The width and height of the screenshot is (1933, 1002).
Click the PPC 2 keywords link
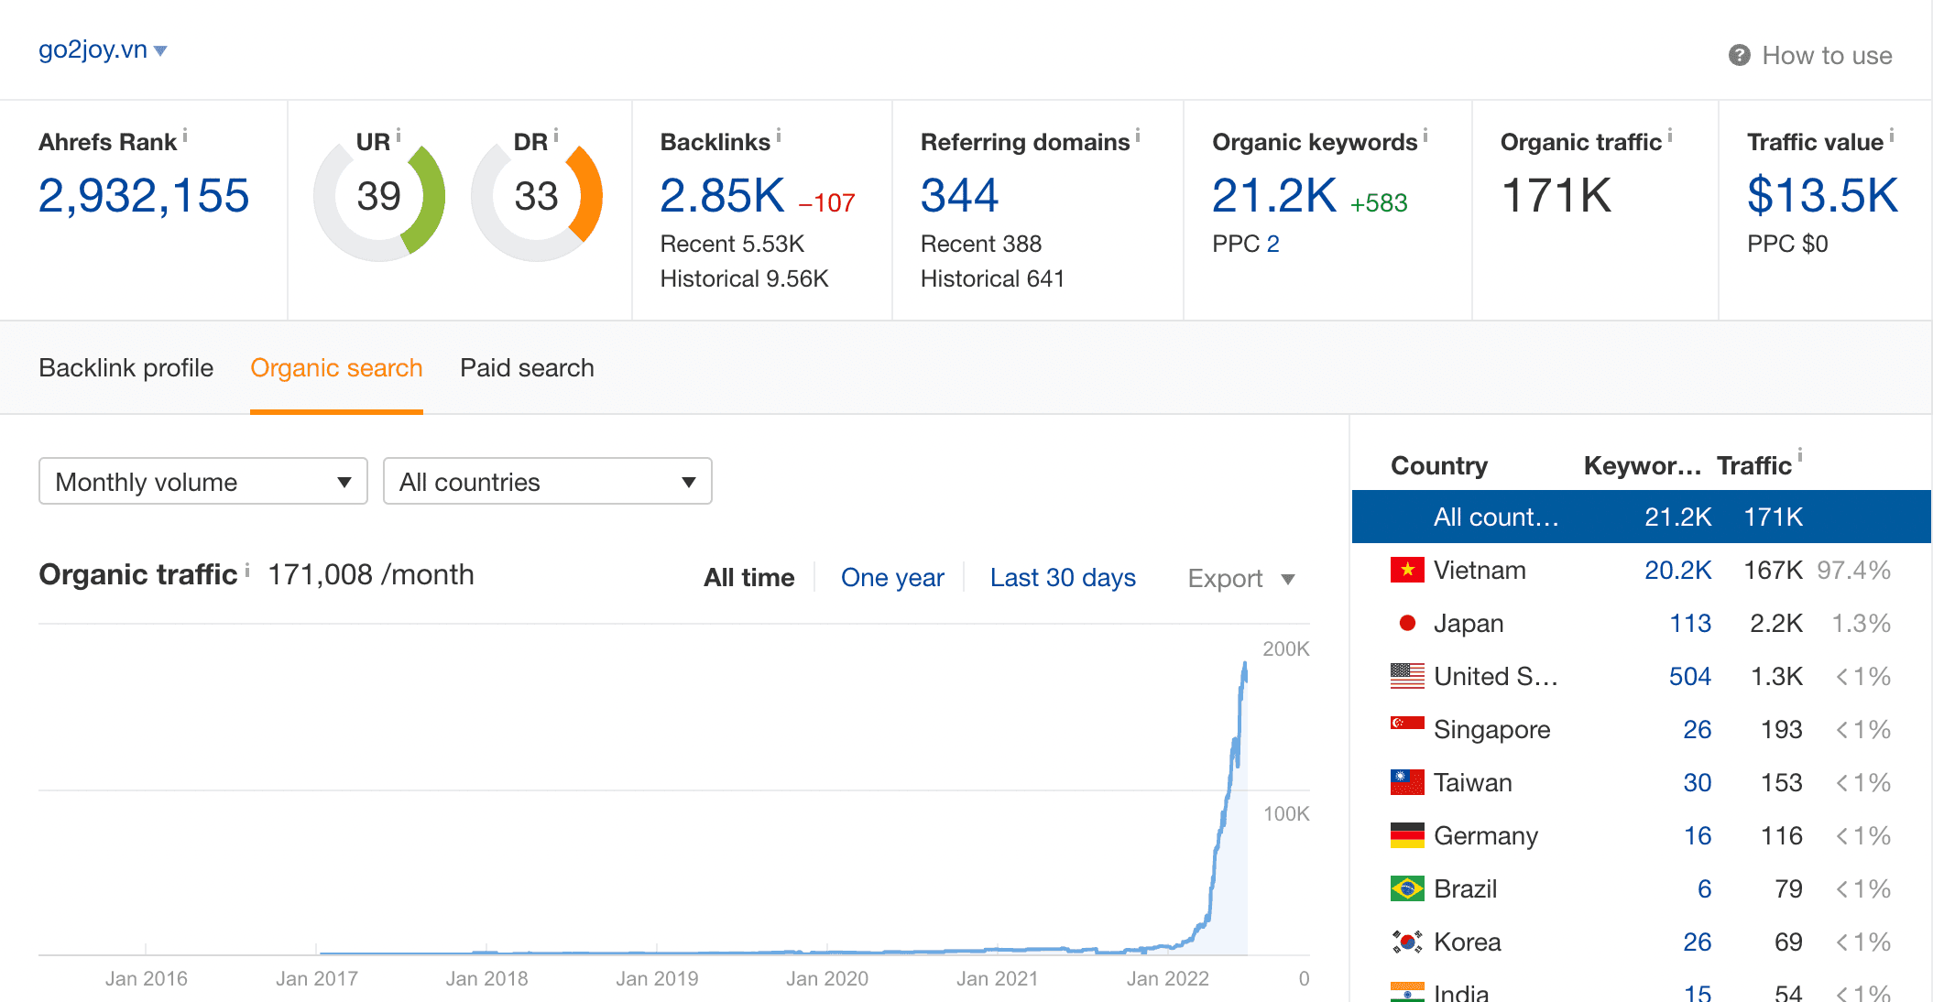(x=1272, y=244)
